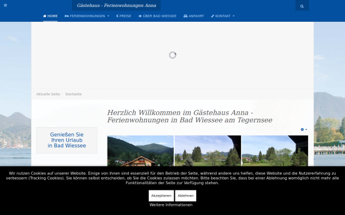The image size is (345, 215).
Task: Open the guesthouse building photo thumbnail
Action: click(x=140, y=151)
